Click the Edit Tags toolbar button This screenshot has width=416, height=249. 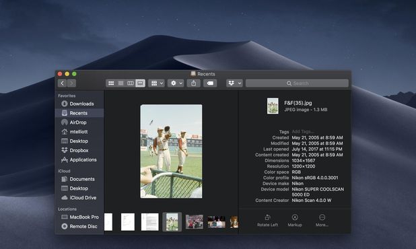pos(210,83)
